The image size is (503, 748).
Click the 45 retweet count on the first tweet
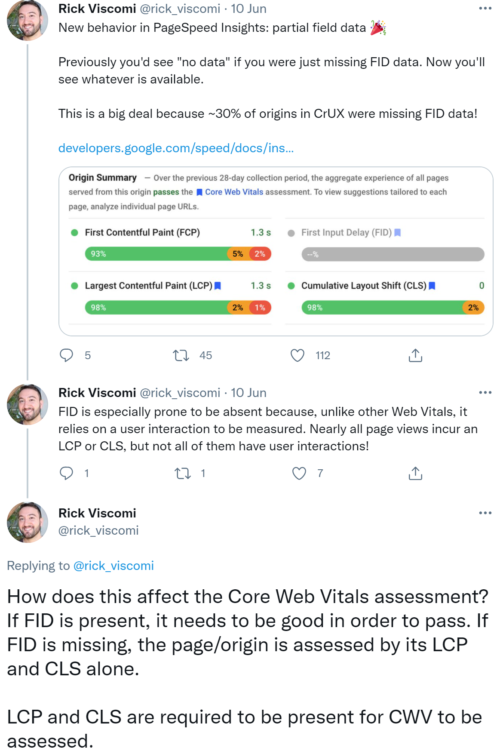[205, 355]
